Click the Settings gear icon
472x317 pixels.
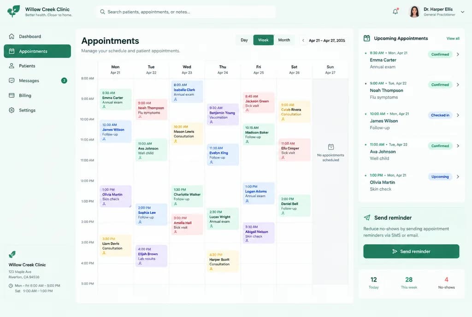[12, 110]
